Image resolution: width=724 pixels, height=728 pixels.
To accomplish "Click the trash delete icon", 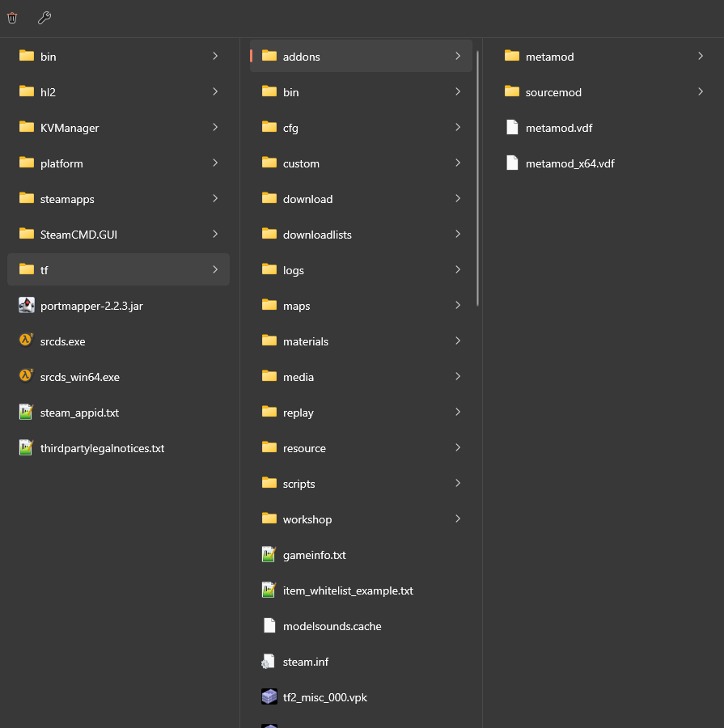I will click(12, 18).
